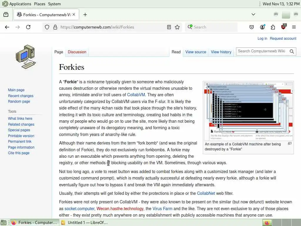This screenshot has width=301, height=226.
Task: Click Cite this page
Action: point(19,153)
